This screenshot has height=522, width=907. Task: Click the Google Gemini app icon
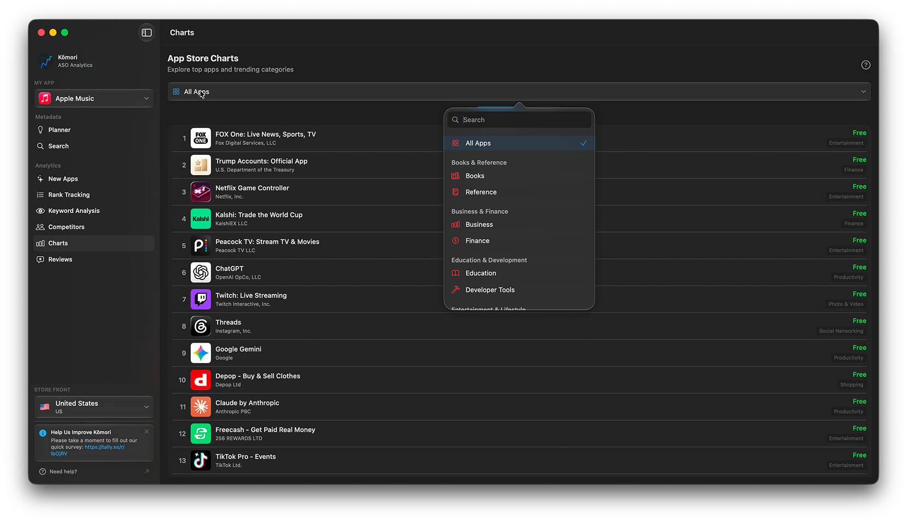tap(201, 353)
